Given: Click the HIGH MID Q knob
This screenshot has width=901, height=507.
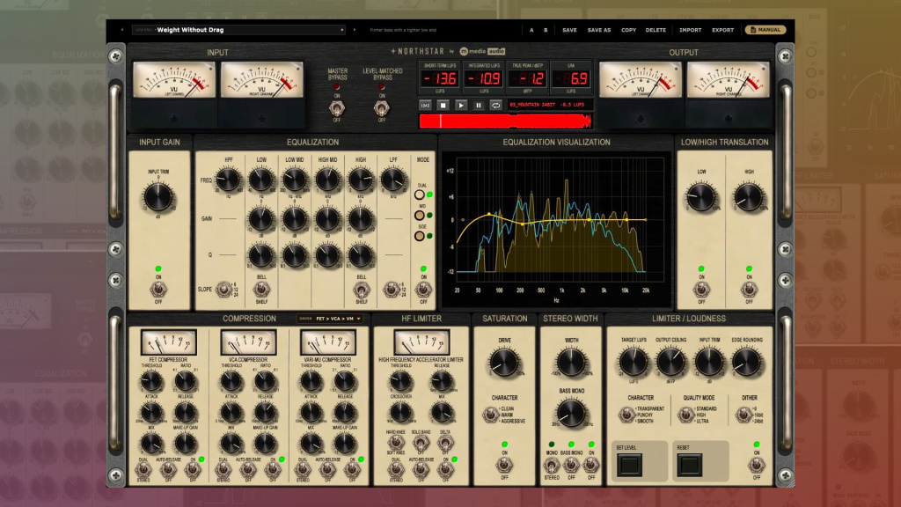Looking at the screenshot, I should point(328,255).
